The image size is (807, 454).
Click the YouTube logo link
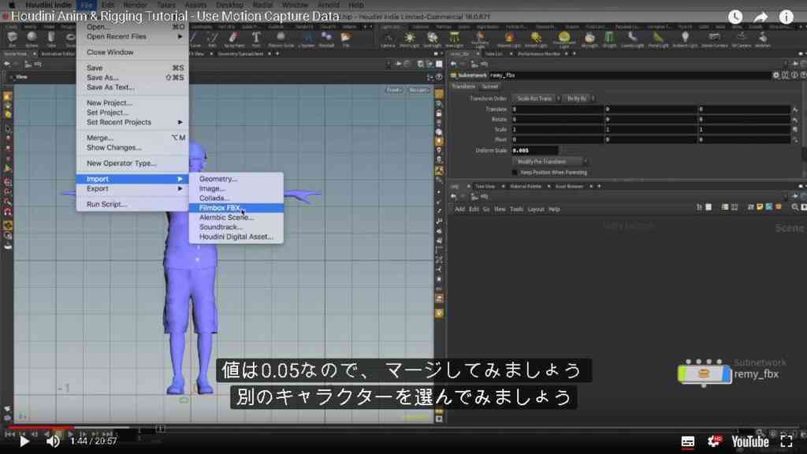(750, 441)
